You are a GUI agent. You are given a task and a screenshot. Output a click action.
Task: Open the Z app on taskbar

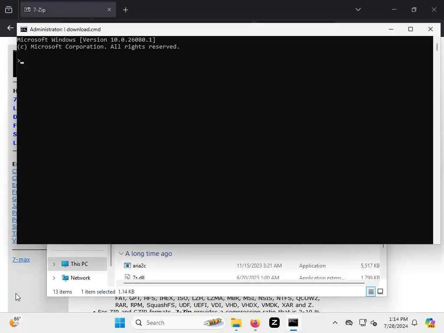(x=274, y=323)
